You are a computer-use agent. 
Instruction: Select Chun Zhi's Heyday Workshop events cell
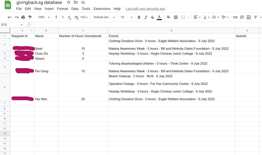171,53
